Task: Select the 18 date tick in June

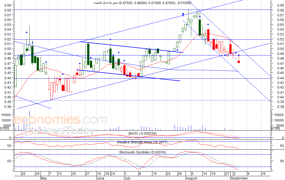Action: pyautogui.click(x=107, y=174)
